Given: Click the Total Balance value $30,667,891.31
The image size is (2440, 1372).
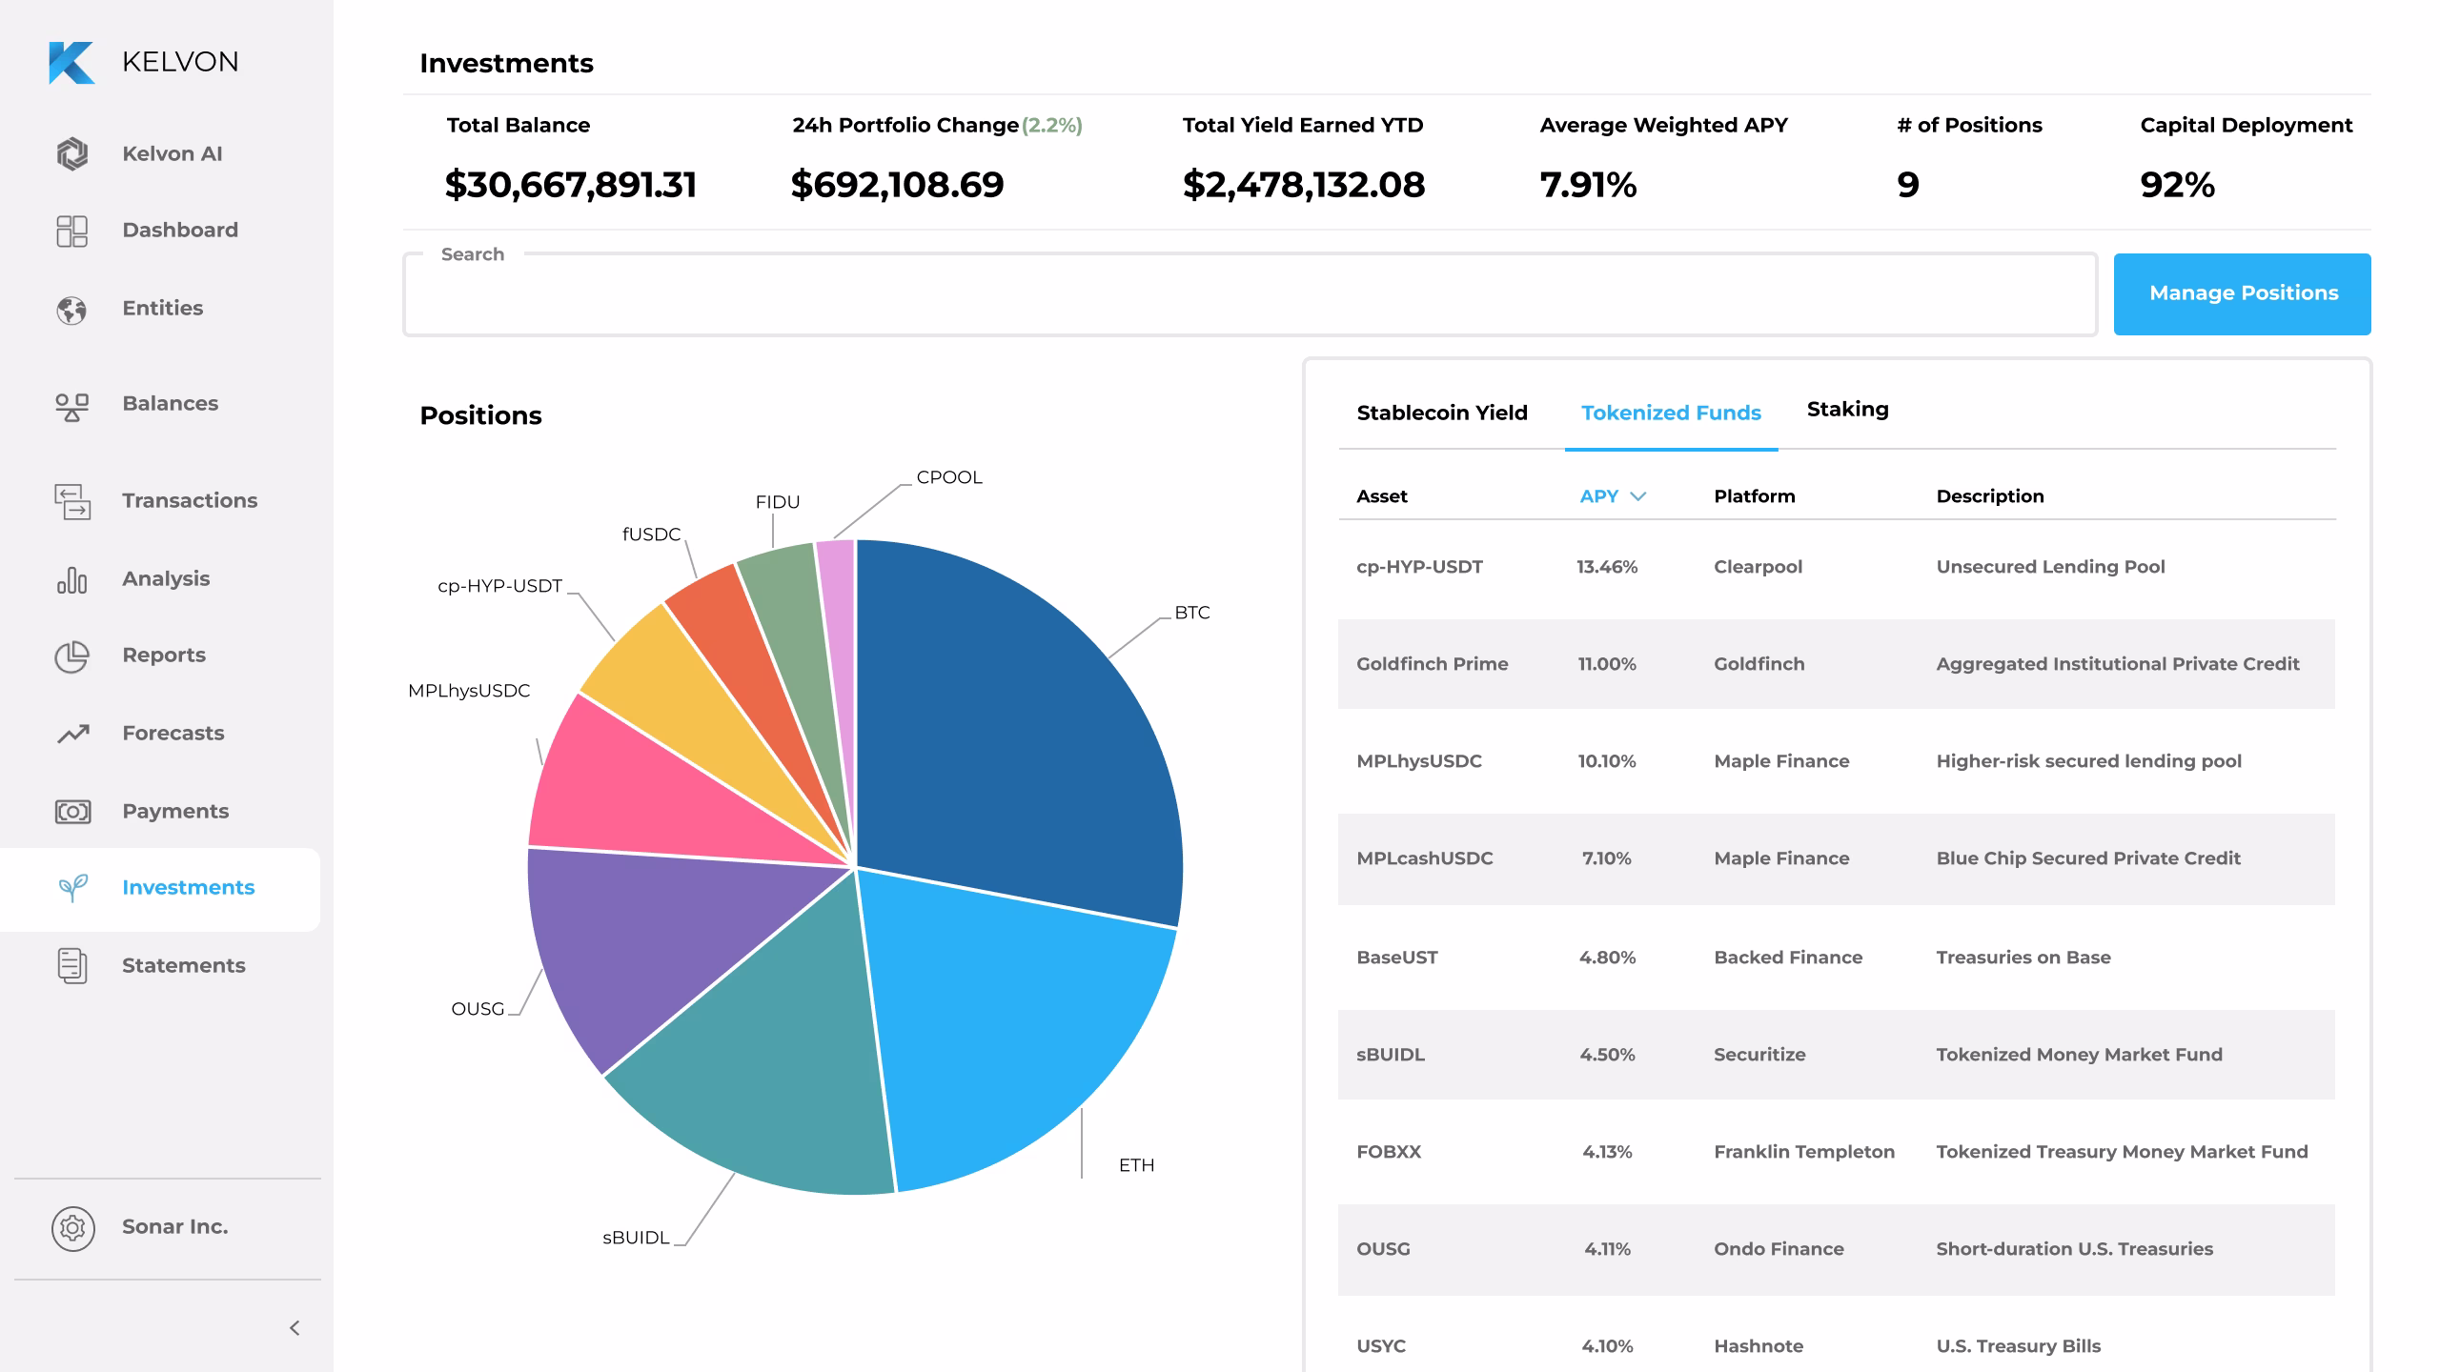Looking at the screenshot, I should pyautogui.click(x=571, y=184).
